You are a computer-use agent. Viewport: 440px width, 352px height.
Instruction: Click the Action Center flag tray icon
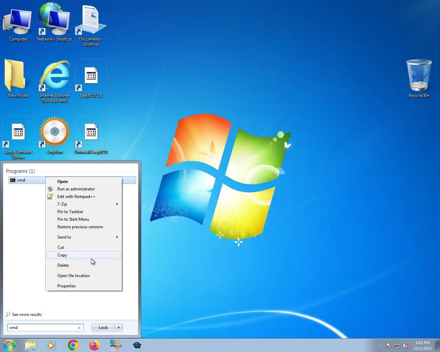(x=389, y=346)
